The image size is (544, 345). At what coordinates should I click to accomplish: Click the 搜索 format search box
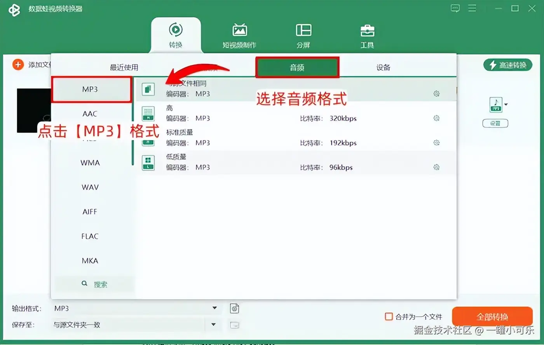pyautogui.click(x=94, y=284)
